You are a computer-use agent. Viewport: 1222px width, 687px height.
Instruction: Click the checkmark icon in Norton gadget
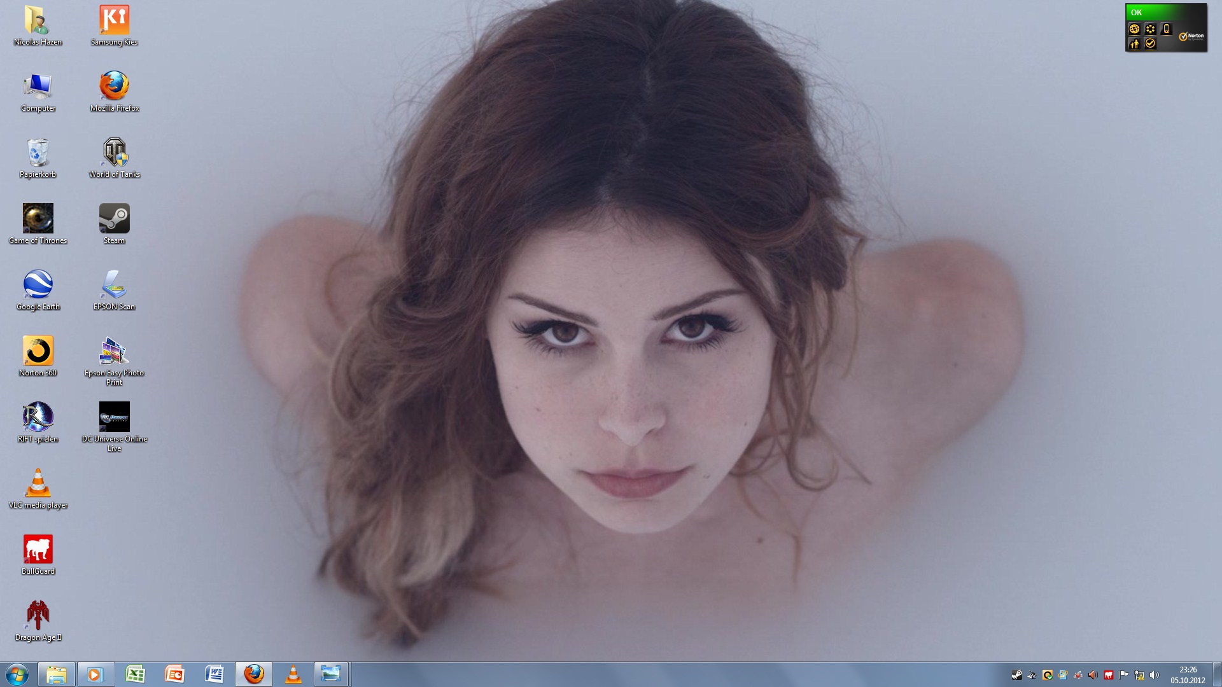tap(1150, 44)
